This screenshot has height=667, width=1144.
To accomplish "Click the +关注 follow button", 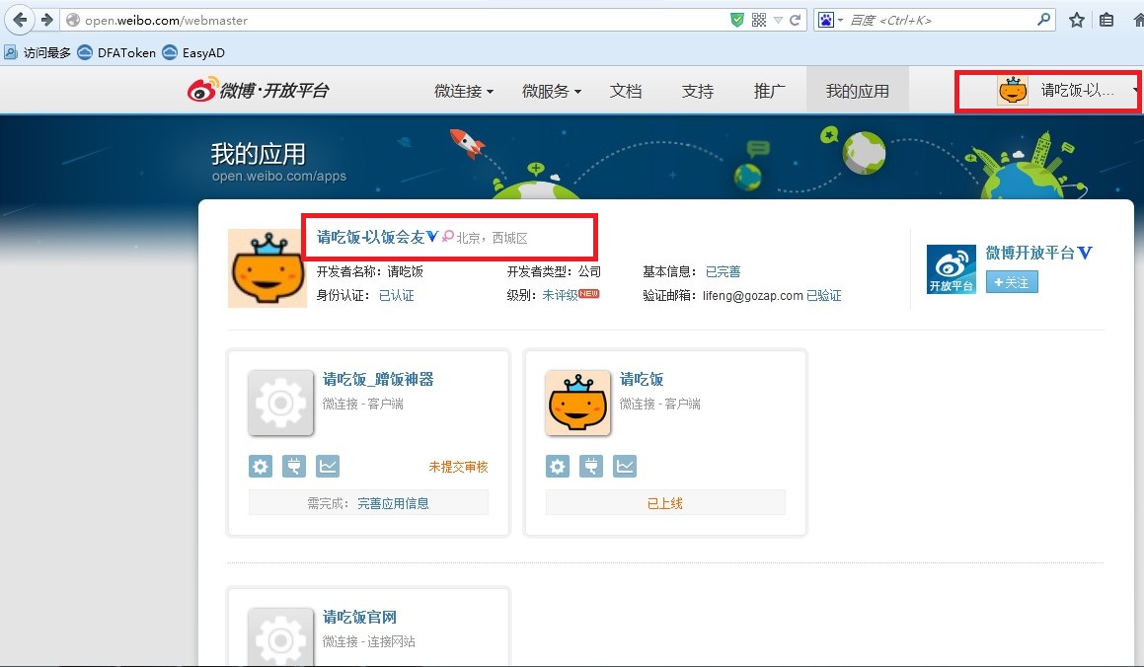I will pyautogui.click(x=1012, y=282).
